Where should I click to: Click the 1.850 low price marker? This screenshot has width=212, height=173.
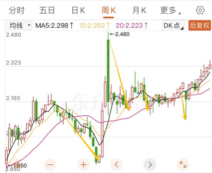click(19, 166)
